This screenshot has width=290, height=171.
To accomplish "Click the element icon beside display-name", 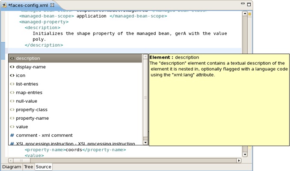I will pos(12,67).
